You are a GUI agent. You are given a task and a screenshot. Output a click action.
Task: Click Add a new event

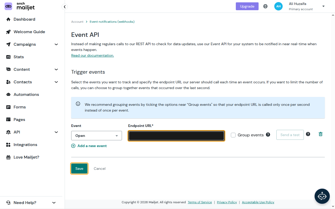[x=89, y=146]
